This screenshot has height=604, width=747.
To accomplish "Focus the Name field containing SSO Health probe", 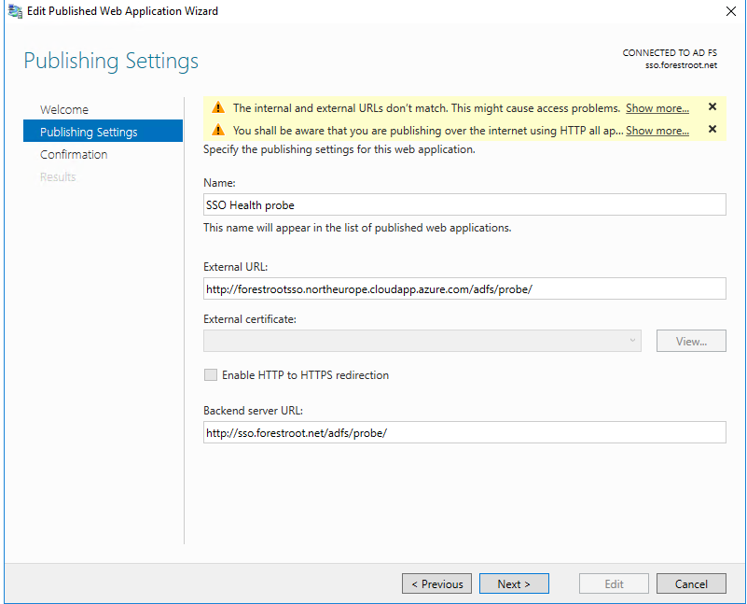I will tap(464, 204).
